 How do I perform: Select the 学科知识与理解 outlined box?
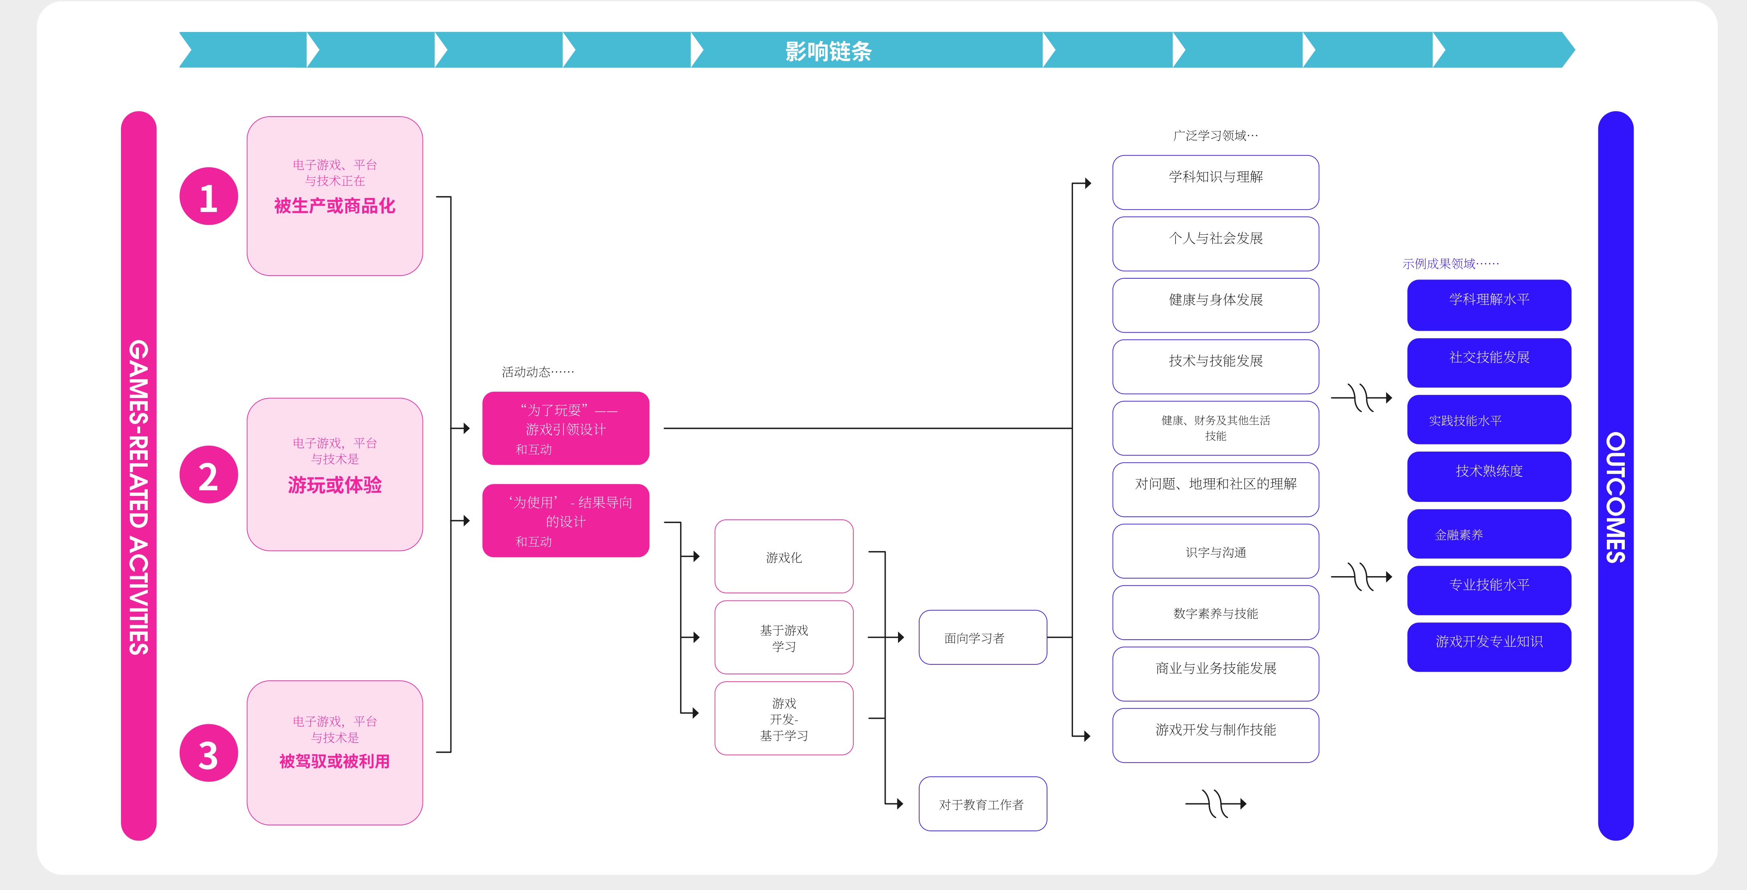pyautogui.click(x=1216, y=182)
